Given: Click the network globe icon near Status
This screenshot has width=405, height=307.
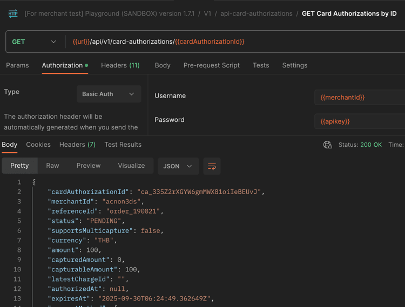Looking at the screenshot, I should pos(327,145).
